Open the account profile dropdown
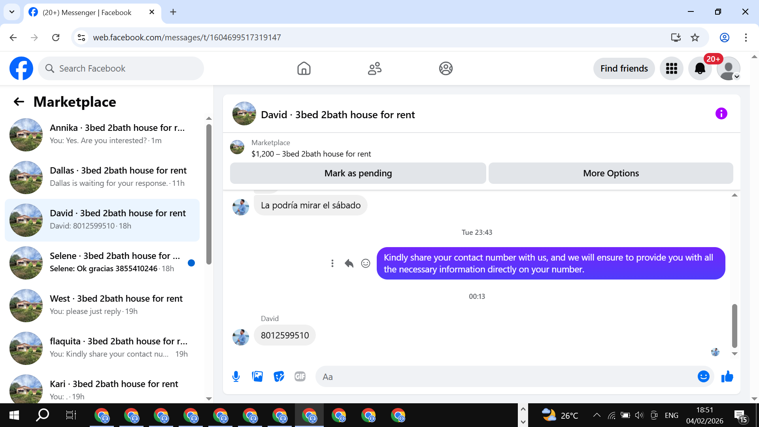This screenshot has width=759, height=427. (729, 69)
